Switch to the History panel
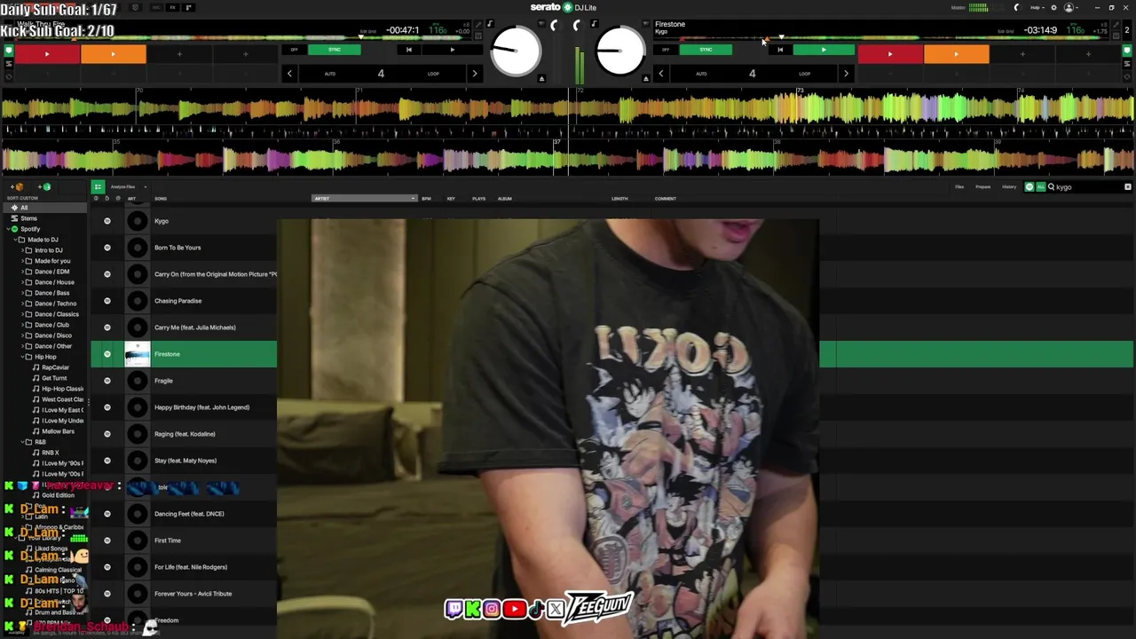 [x=1009, y=187]
